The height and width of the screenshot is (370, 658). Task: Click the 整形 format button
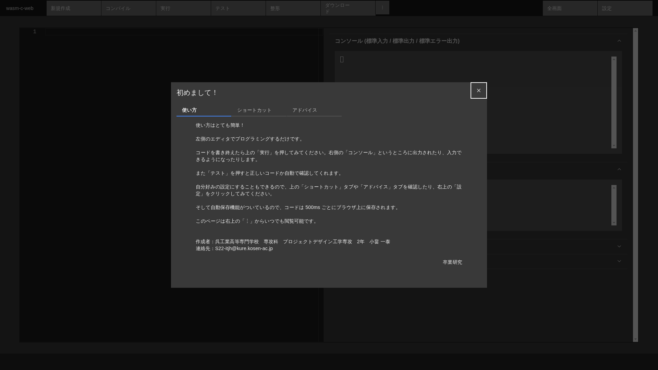293,8
